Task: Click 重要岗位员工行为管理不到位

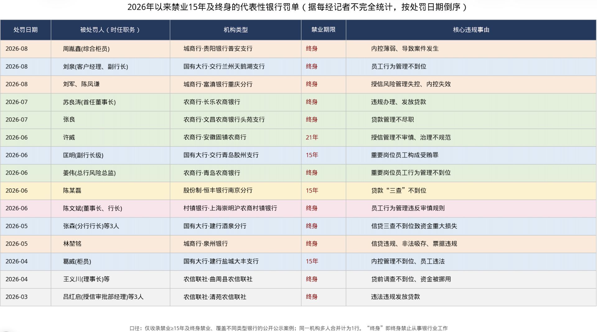Action: pyautogui.click(x=411, y=173)
